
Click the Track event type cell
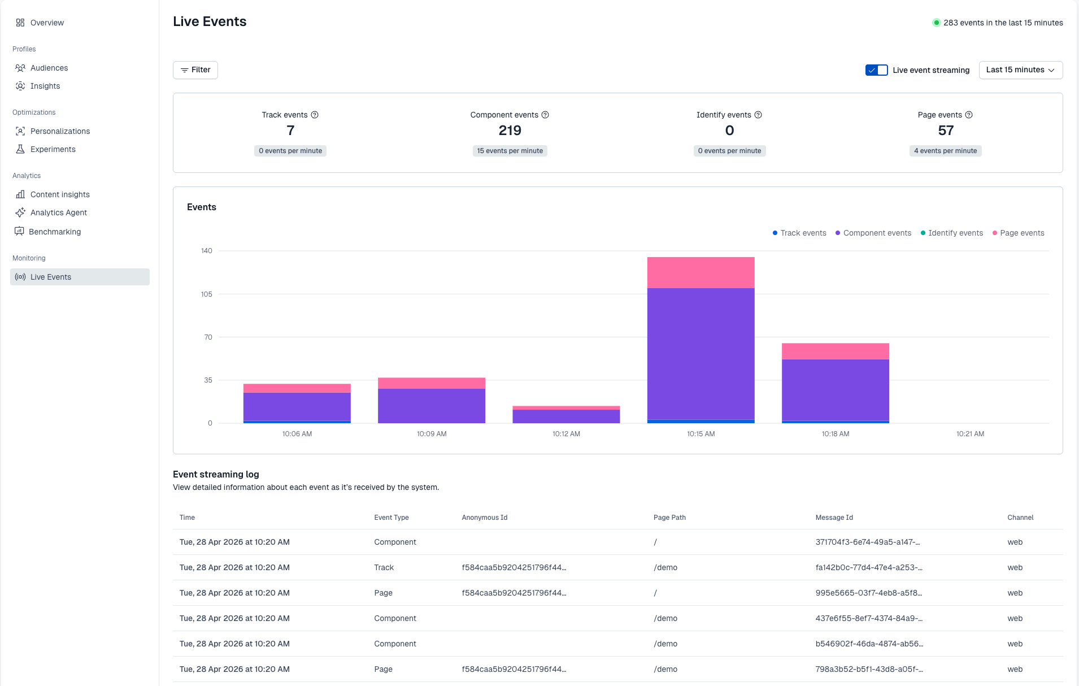point(384,567)
